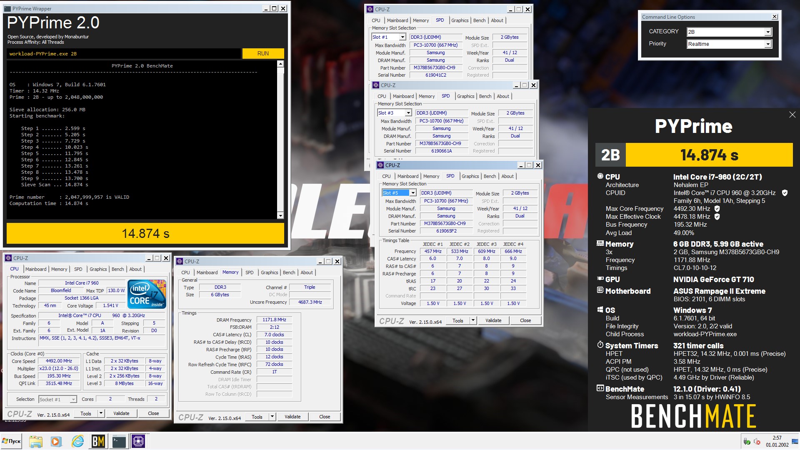Click PYPrime output scrollbar up arrow
The width and height of the screenshot is (800, 450).
280,64
